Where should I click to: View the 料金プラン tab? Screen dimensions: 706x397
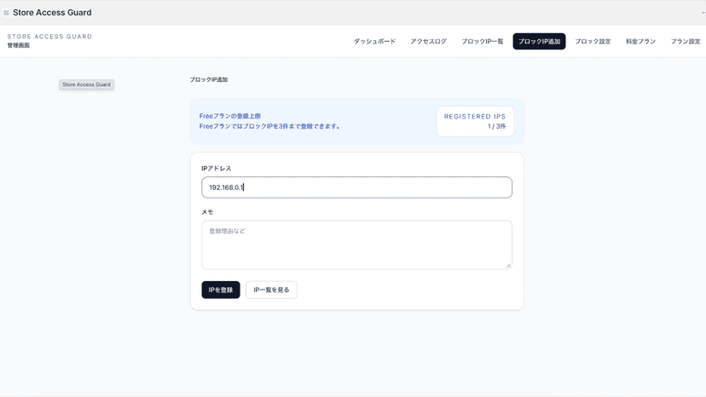point(640,42)
